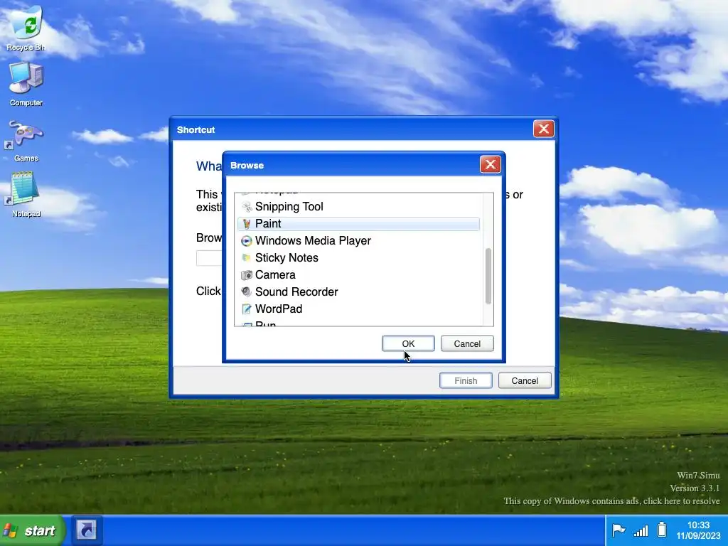
Task: Cancel the Browse dialog
Action: click(467, 343)
